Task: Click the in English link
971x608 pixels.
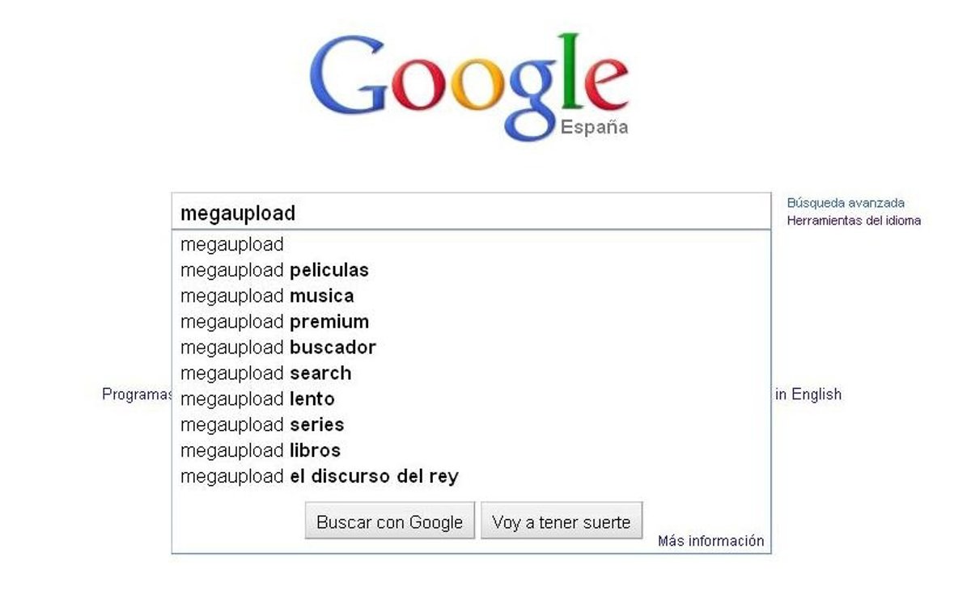Action: click(x=808, y=395)
